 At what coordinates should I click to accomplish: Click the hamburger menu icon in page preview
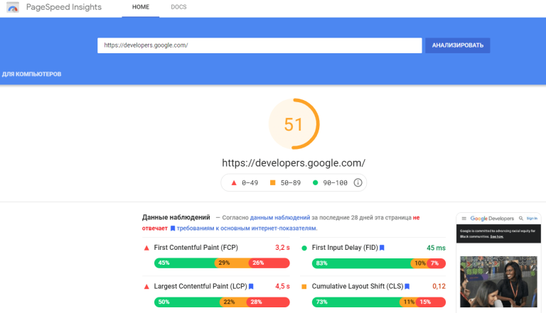coord(464,219)
